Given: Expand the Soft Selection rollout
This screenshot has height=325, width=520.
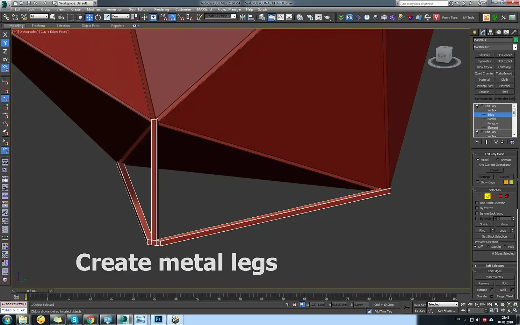Looking at the screenshot, I should pos(494,266).
